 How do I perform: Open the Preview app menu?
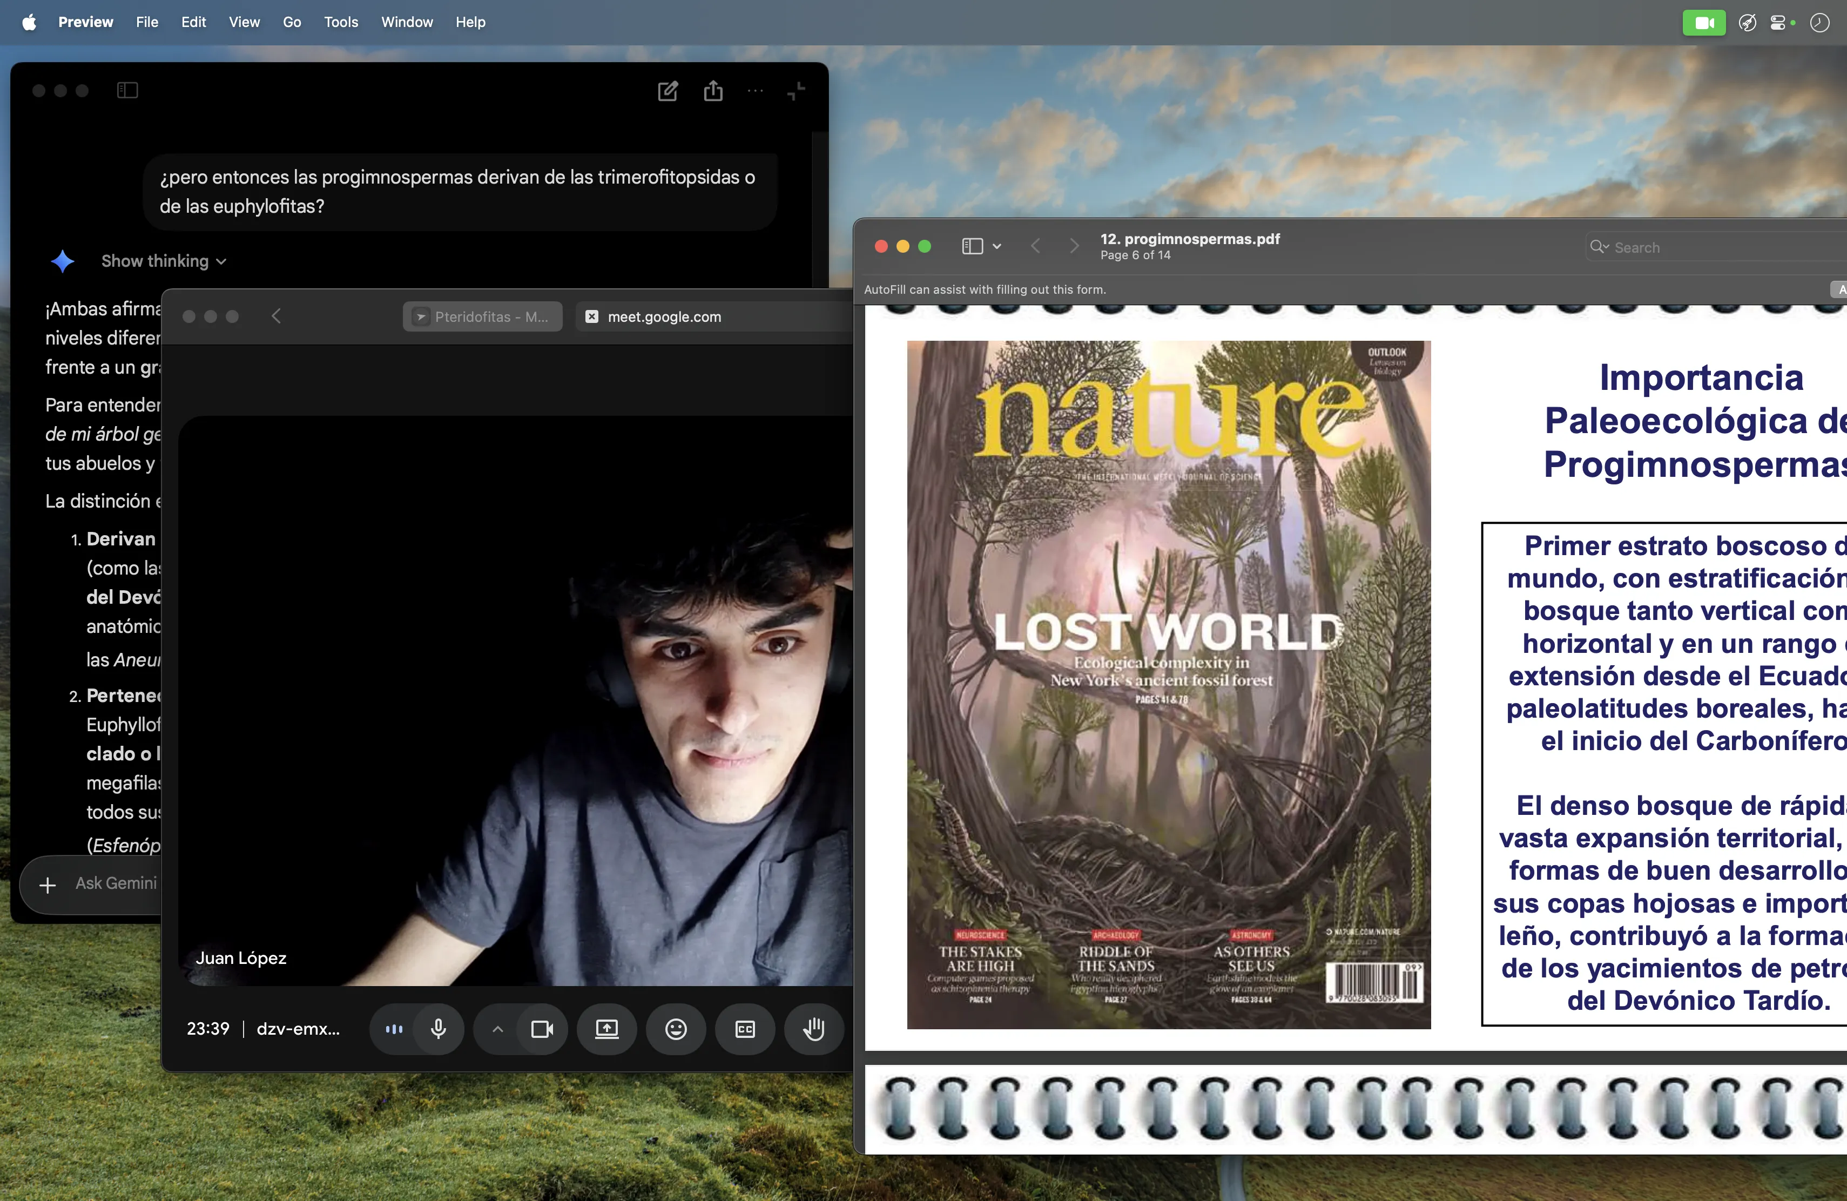point(85,22)
